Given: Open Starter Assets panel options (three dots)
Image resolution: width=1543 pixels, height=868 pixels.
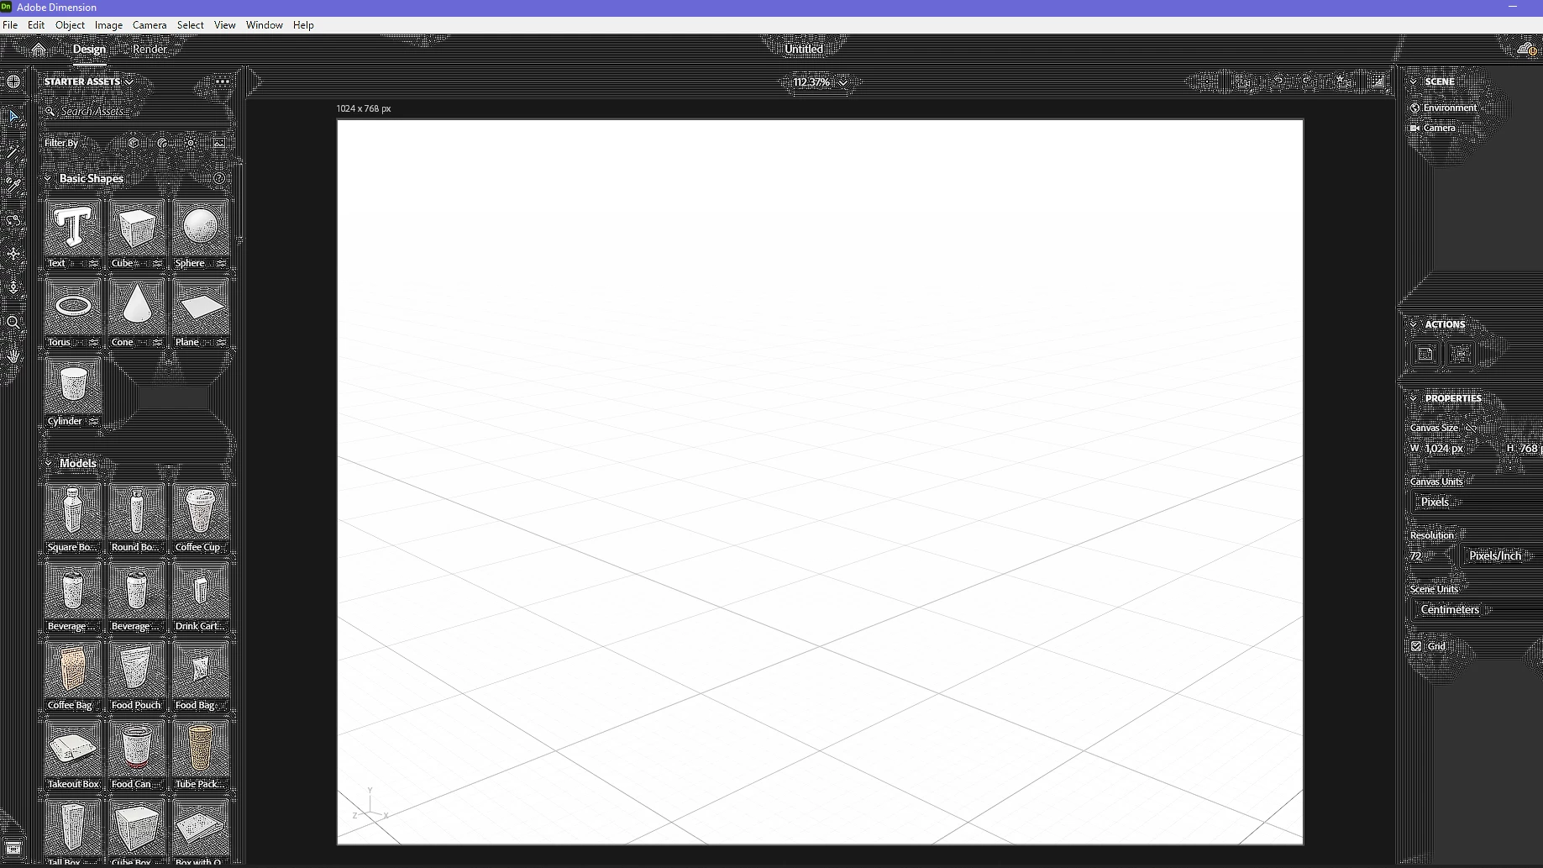Looking at the screenshot, I should click(x=222, y=82).
